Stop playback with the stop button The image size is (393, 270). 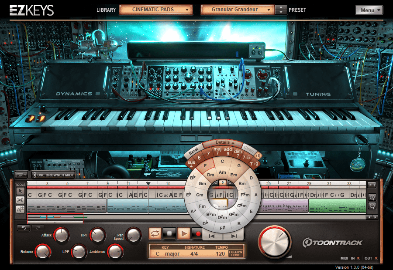(169, 233)
